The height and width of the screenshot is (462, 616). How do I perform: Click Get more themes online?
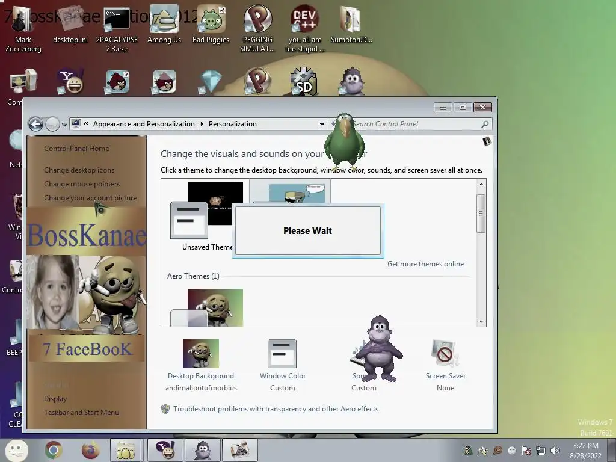point(425,264)
